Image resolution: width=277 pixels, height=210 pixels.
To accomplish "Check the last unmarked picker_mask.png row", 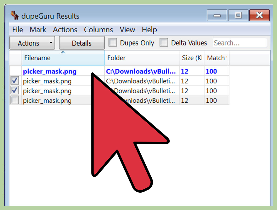I will (14, 100).
